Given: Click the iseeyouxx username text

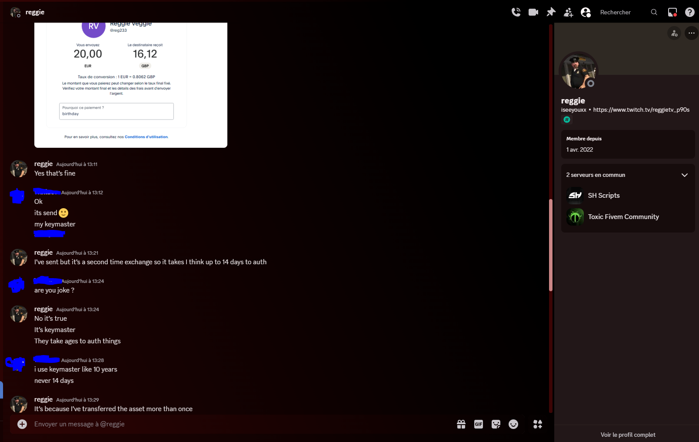Looking at the screenshot, I should coord(573,110).
